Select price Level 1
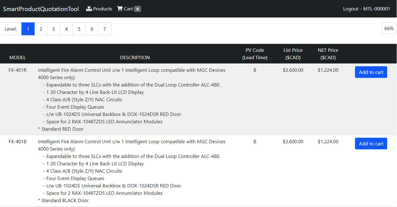Screen dimensions: 397x207 coord(28,29)
